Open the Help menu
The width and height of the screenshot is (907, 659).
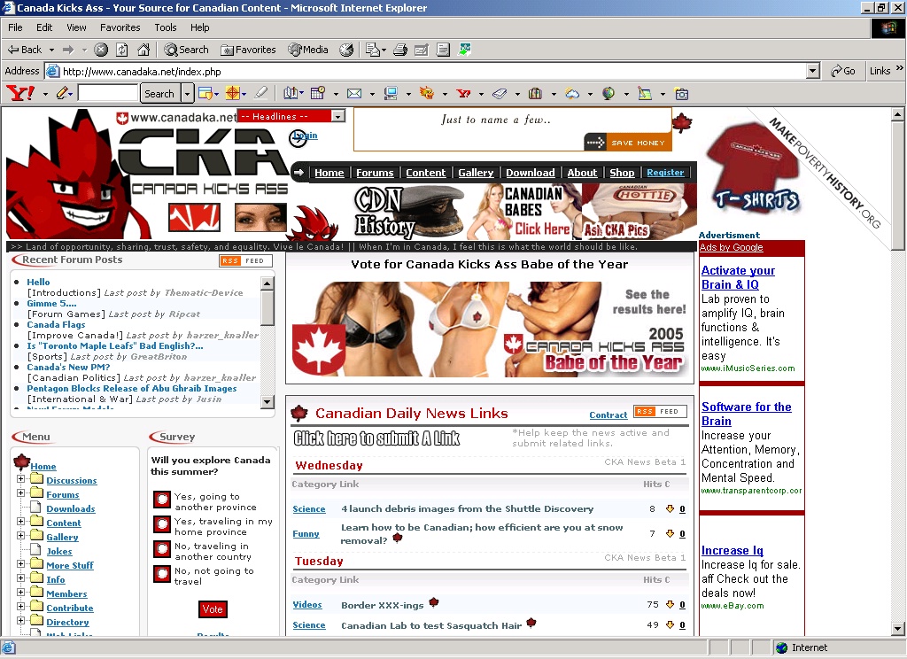coord(199,27)
